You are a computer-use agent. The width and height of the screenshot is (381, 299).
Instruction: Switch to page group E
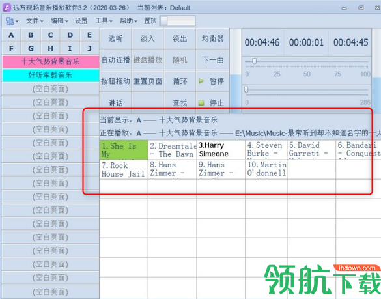coord(89,35)
